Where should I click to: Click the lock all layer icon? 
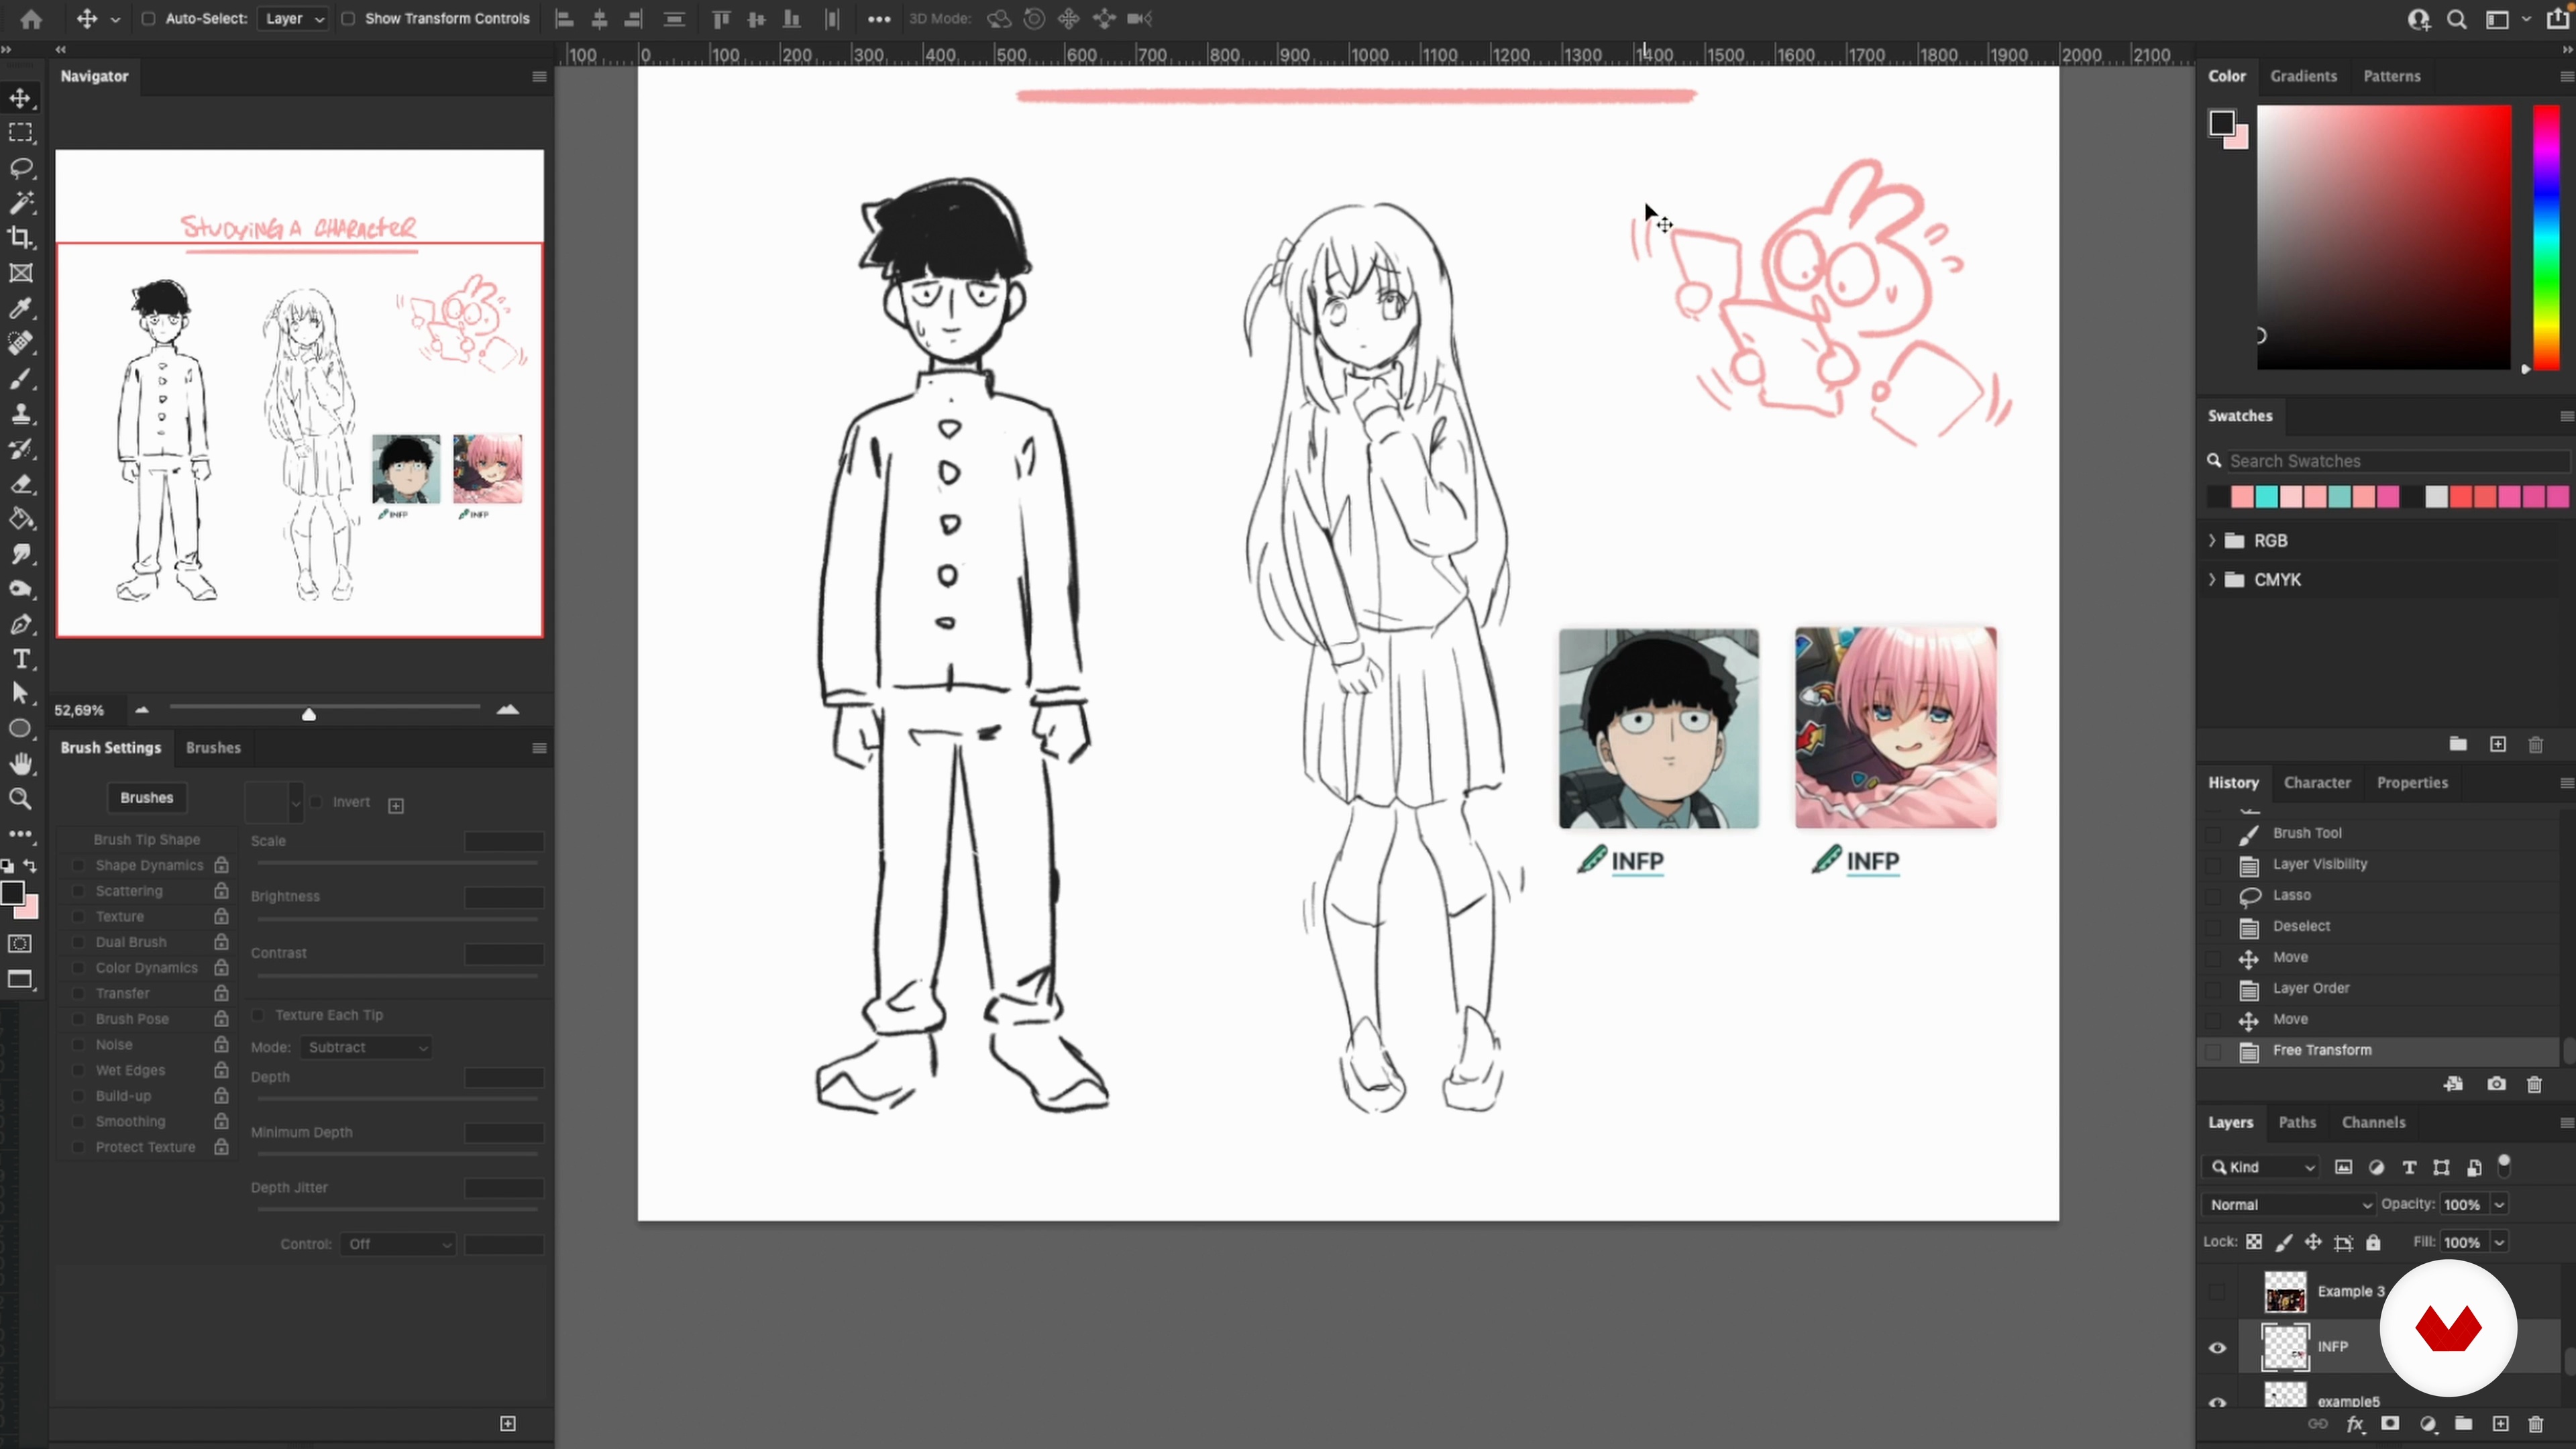(2373, 1242)
